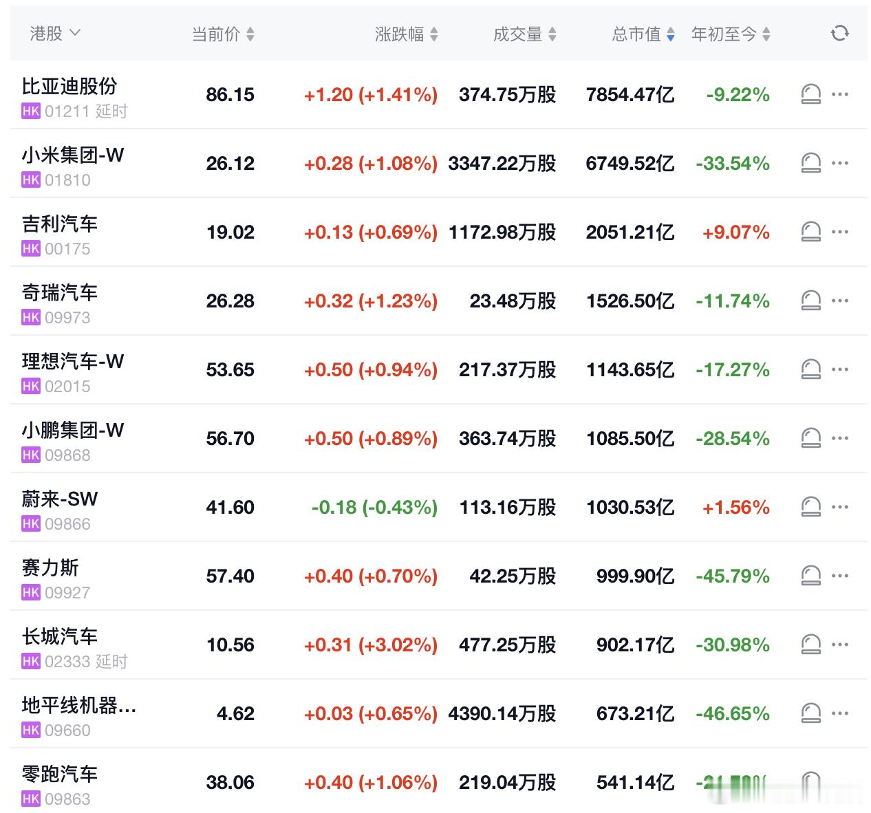Open more options for 理想汽车-W
This screenshot has height=813, width=871.
pos(840,369)
